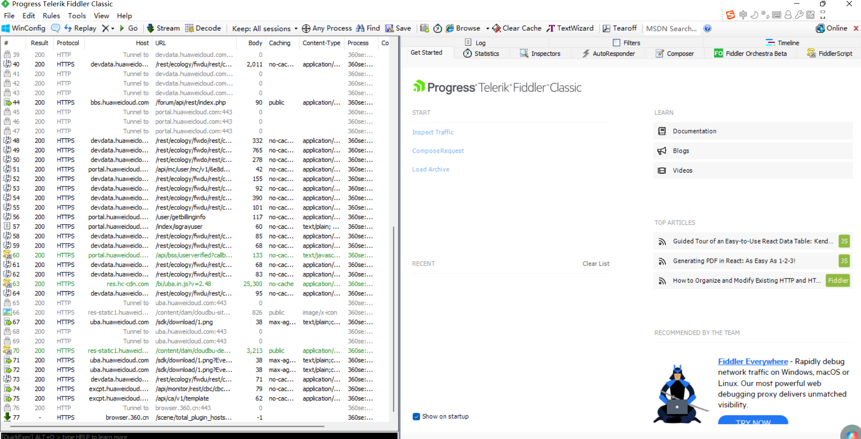Screen dimensions: 861x439
Task: Open the Documentation learn item
Action: (x=753, y=131)
